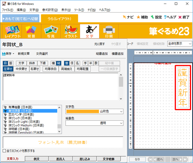Screen dimensions: 193x163
Task: Open the イラスト illustration tool
Action: (70, 31)
